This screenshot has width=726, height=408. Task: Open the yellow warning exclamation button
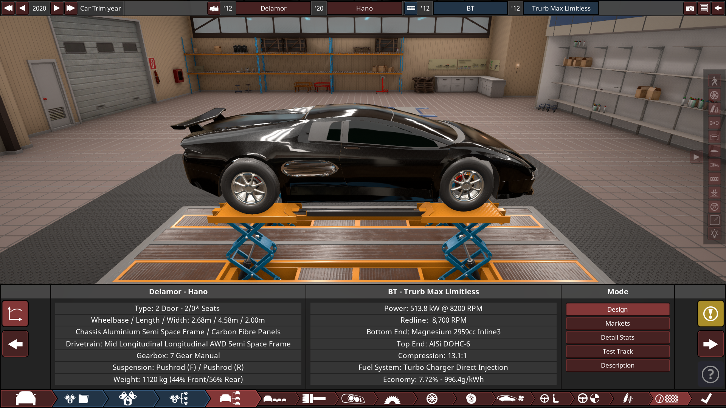[710, 314]
